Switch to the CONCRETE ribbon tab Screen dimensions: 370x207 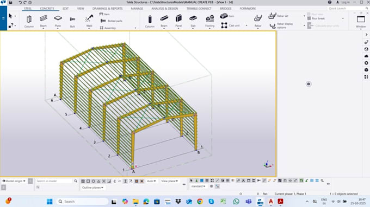pyautogui.click(x=47, y=9)
